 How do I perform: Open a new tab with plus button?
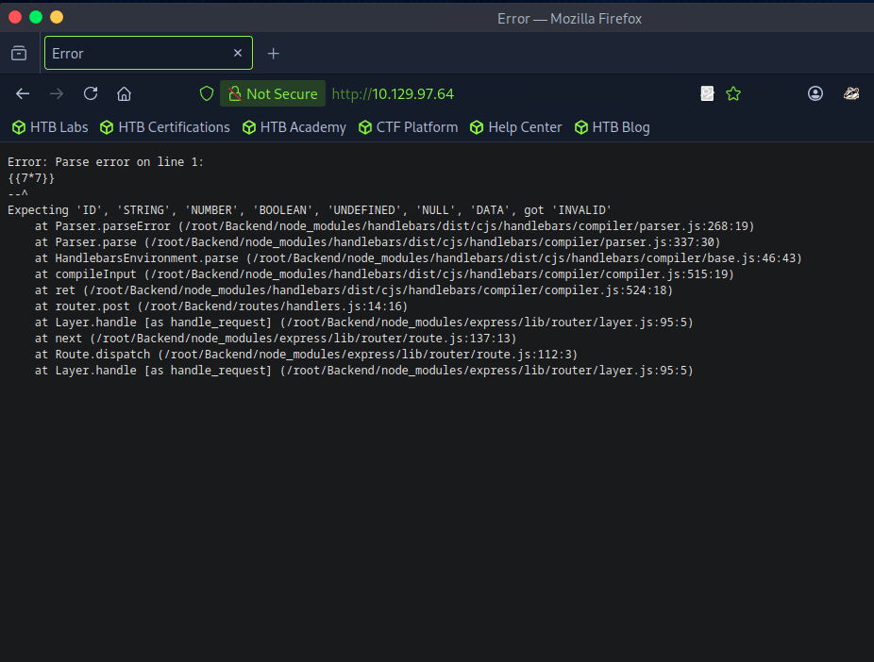[x=274, y=54]
